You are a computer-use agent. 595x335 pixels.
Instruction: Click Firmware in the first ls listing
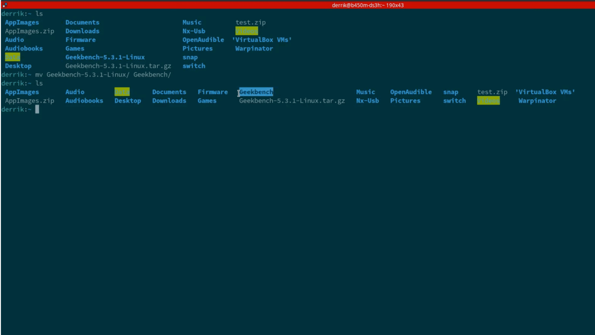(81, 40)
